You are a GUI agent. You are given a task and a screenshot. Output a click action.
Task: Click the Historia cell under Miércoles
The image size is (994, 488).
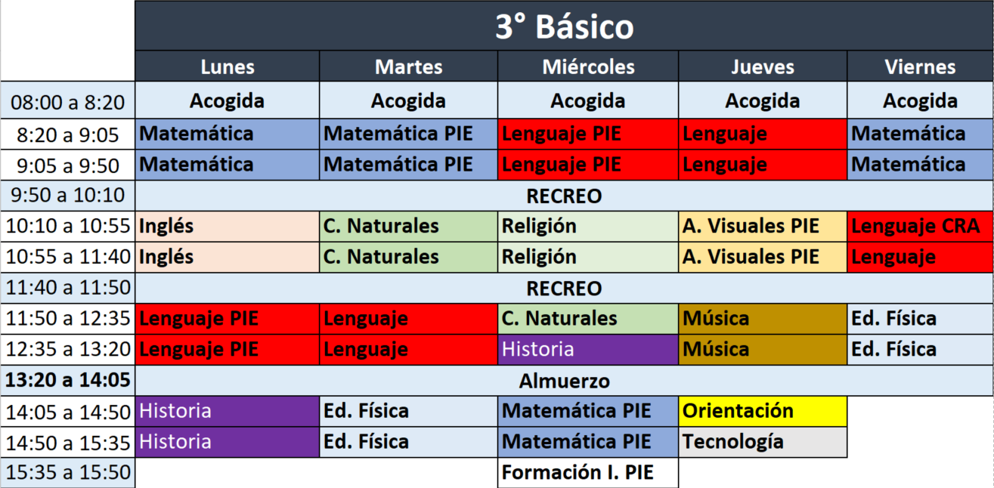pyautogui.click(x=588, y=350)
